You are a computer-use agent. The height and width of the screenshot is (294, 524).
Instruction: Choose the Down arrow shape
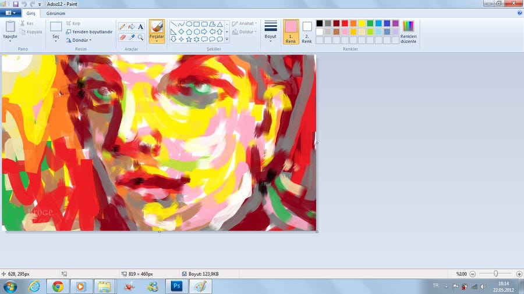[174, 39]
